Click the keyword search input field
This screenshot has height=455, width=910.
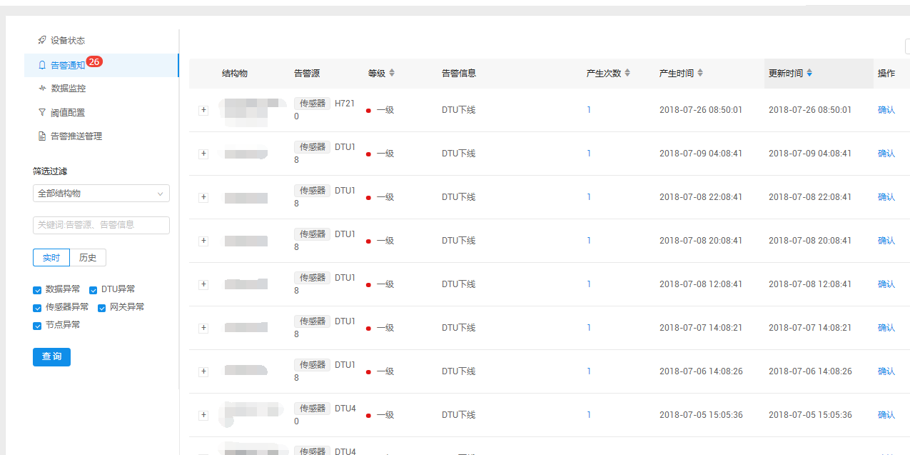(101, 225)
